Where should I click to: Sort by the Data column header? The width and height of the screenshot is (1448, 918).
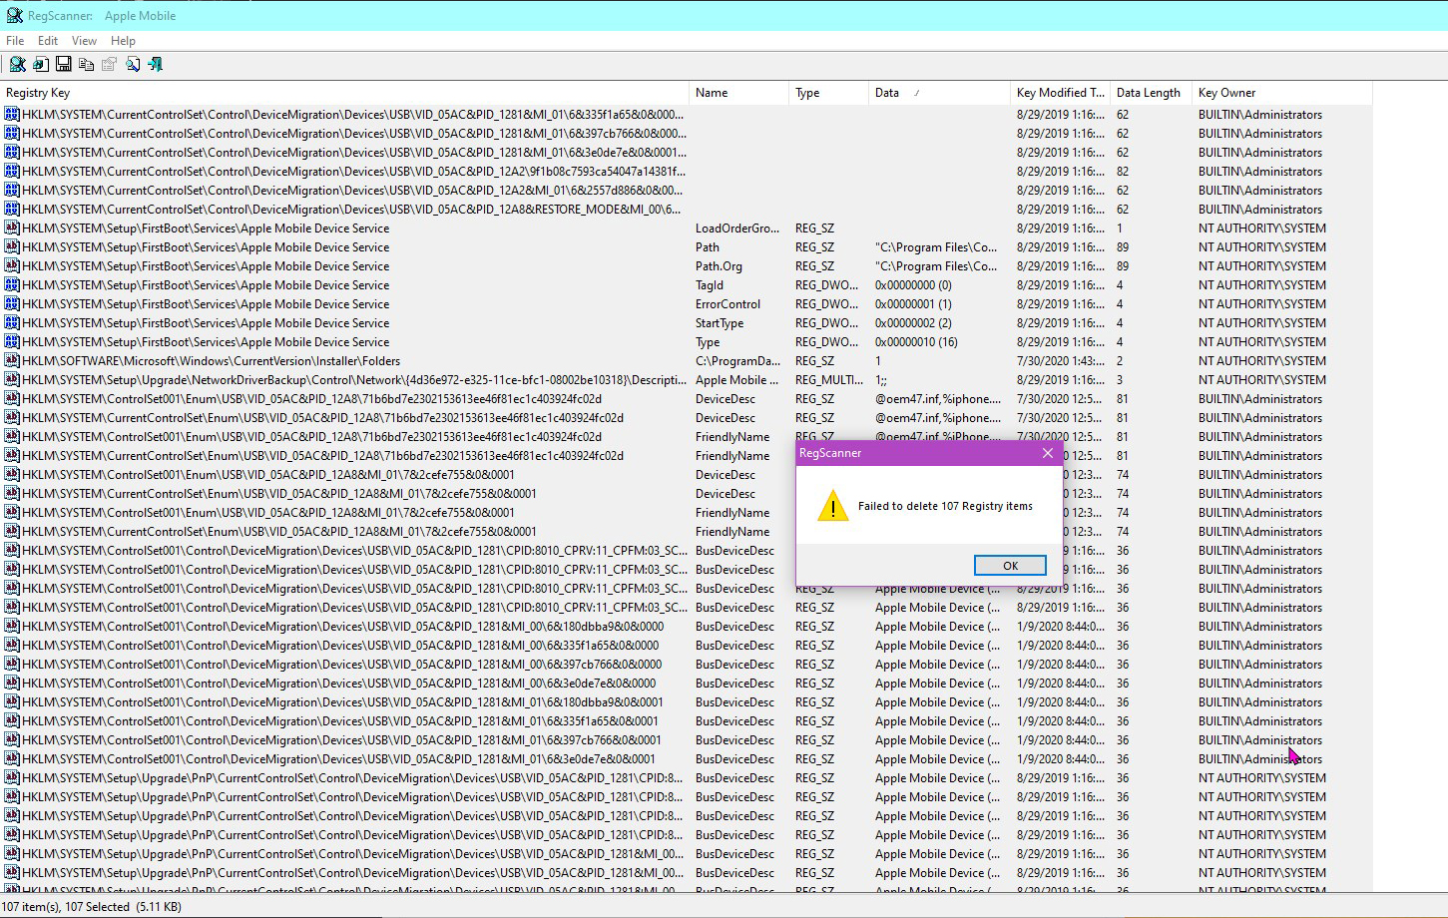pos(939,93)
